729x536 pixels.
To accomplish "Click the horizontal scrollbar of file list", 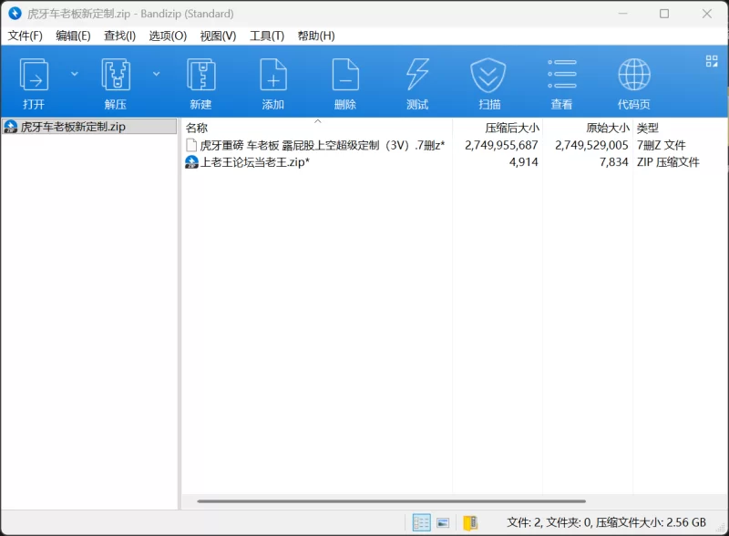I will [x=391, y=501].
